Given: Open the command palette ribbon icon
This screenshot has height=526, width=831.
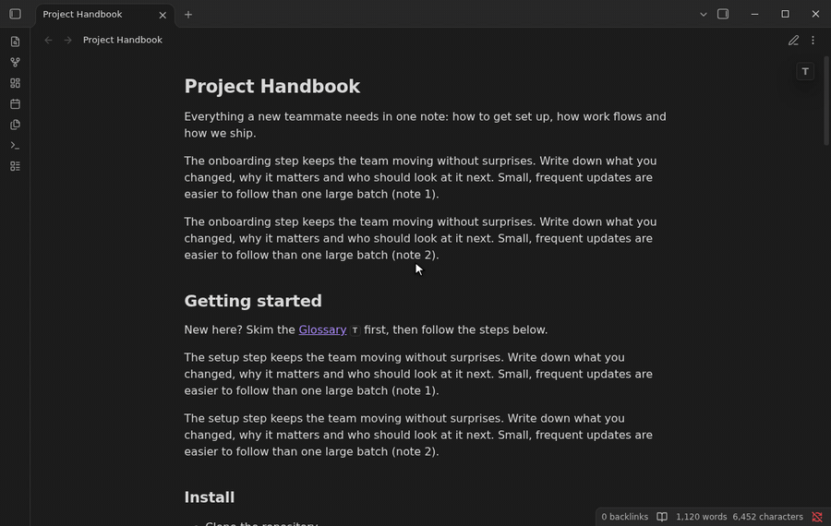Looking at the screenshot, I should click(x=15, y=145).
